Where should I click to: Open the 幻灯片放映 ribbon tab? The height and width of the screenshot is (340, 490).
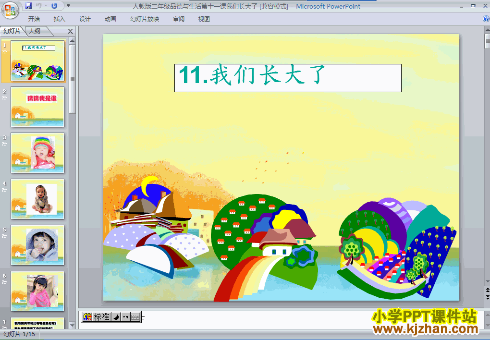(145, 19)
